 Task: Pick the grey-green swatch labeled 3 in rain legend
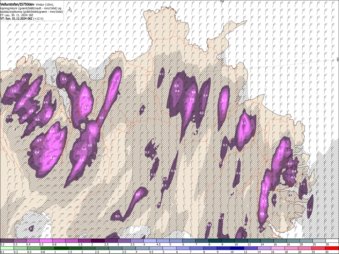(115, 248)
